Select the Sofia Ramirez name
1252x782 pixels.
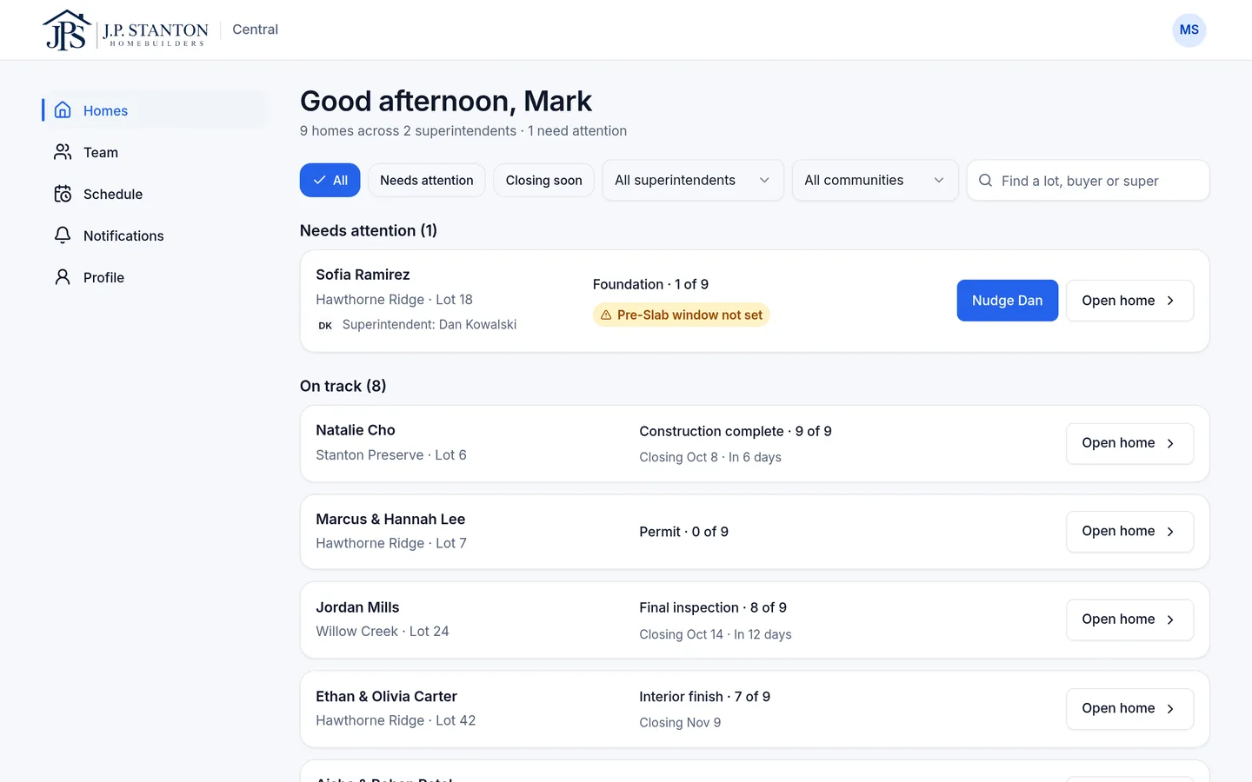tap(363, 275)
